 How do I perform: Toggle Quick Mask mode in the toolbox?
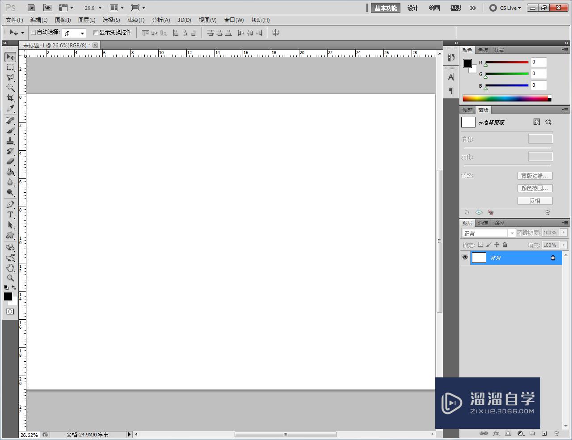click(10, 312)
